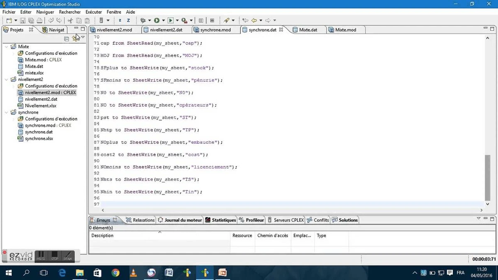Open the Back history dropdown arrow
This screenshot has height=280, width=498.
pyautogui.click(x=261, y=20)
